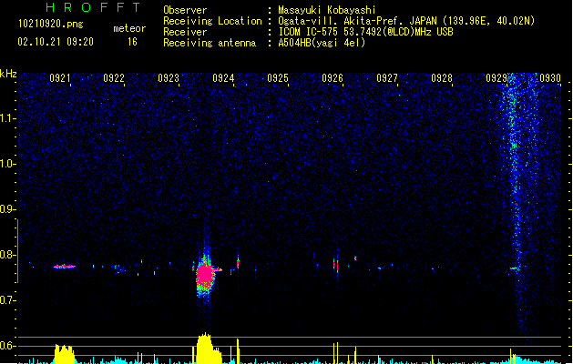
Task: Click the meteor count 16
Action: tap(132, 42)
